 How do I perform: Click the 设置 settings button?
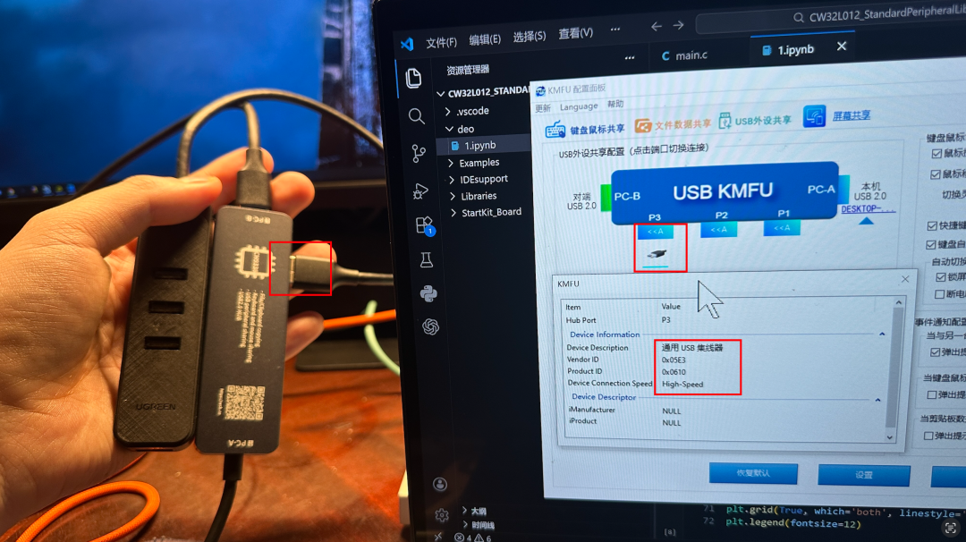(x=863, y=475)
